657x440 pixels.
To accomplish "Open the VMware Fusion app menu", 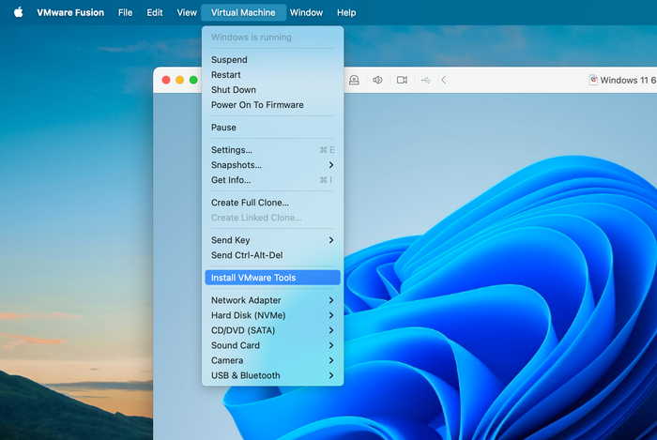I will pos(70,12).
